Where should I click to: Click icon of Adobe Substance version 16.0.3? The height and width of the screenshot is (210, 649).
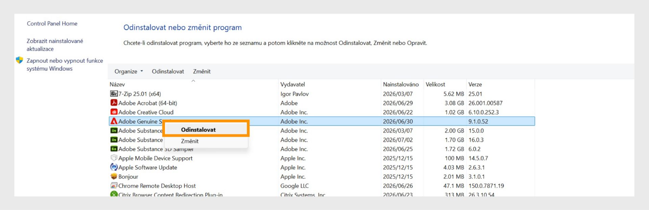pyautogui.click(x=114, y=140)
